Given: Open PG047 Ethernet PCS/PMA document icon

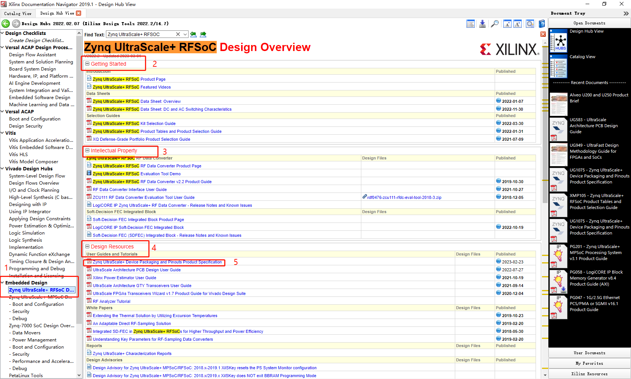Looking at the screenshot, I should 559,308.
